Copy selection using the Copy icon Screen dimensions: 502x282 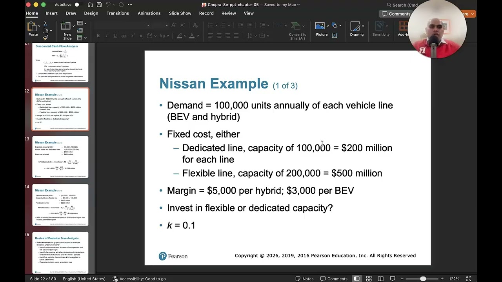click(x=45, y=31)
